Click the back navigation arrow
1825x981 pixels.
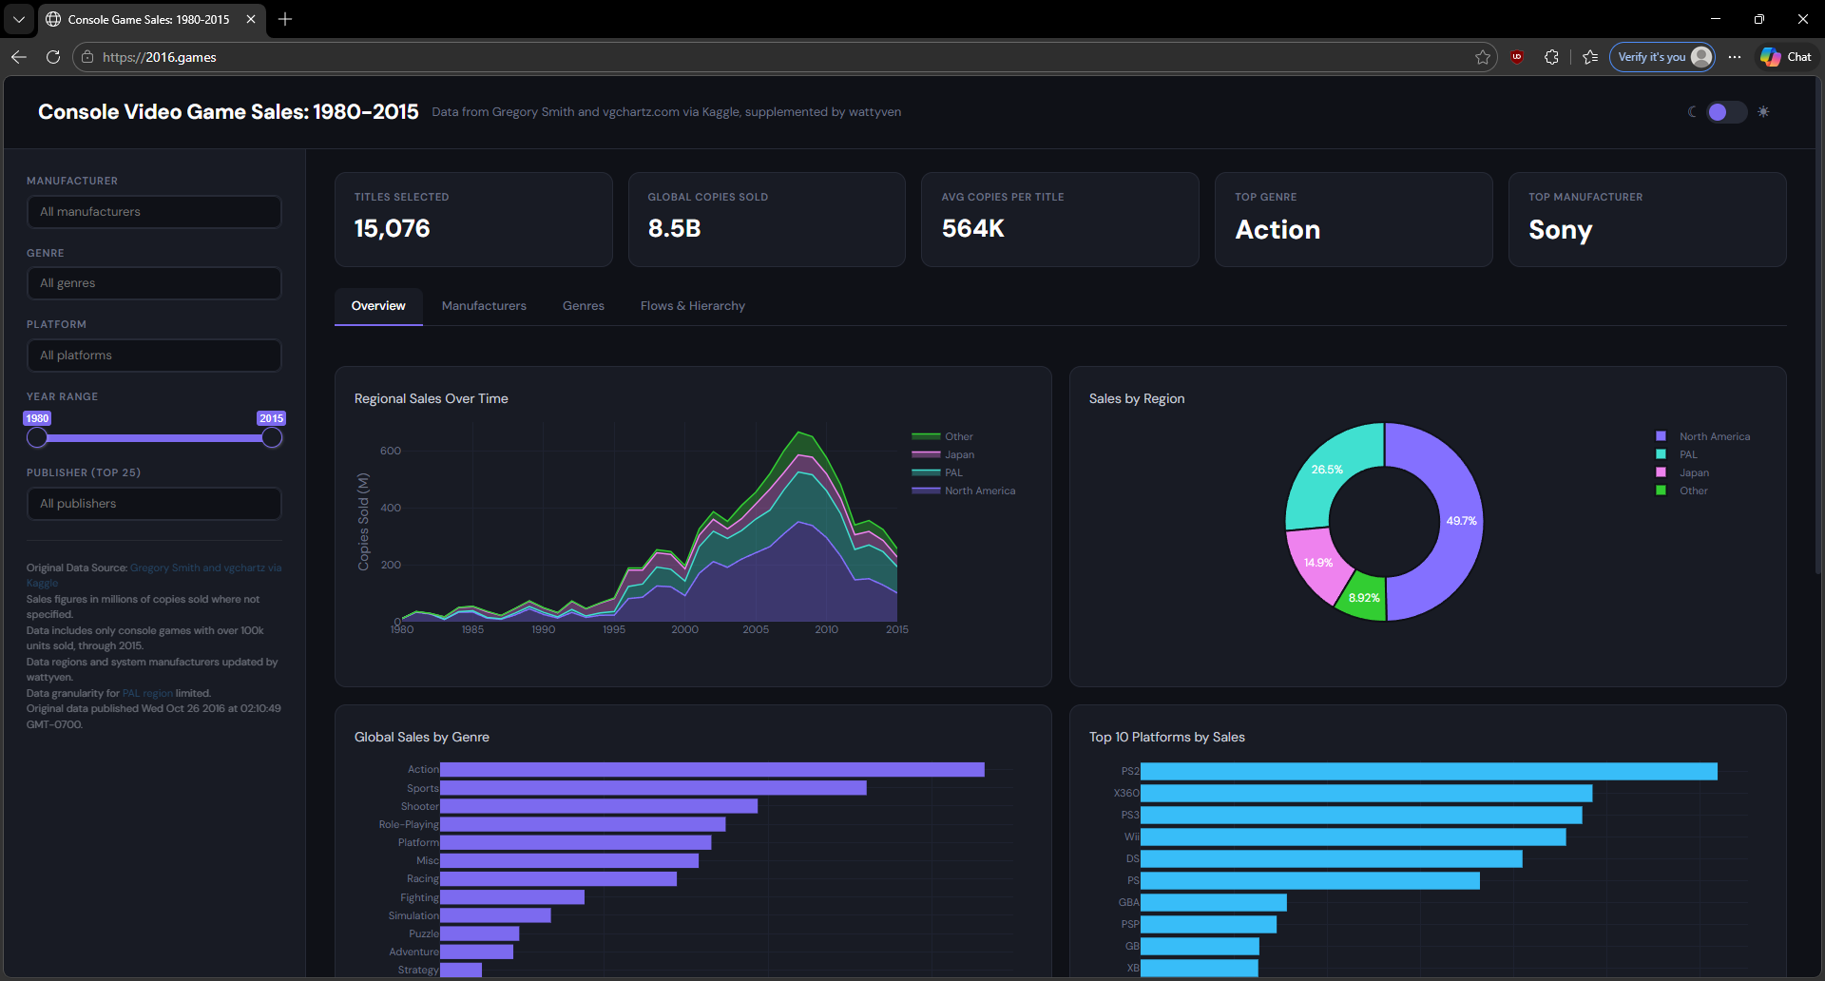pos(19,57)
